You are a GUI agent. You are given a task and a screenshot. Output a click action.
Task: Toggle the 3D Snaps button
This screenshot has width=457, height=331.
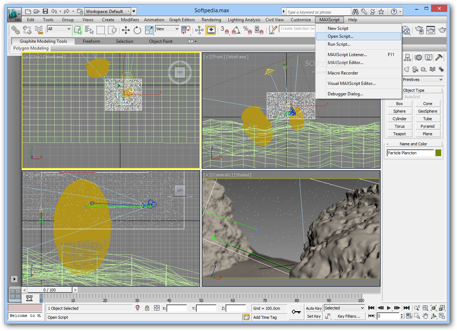[225, 30]
